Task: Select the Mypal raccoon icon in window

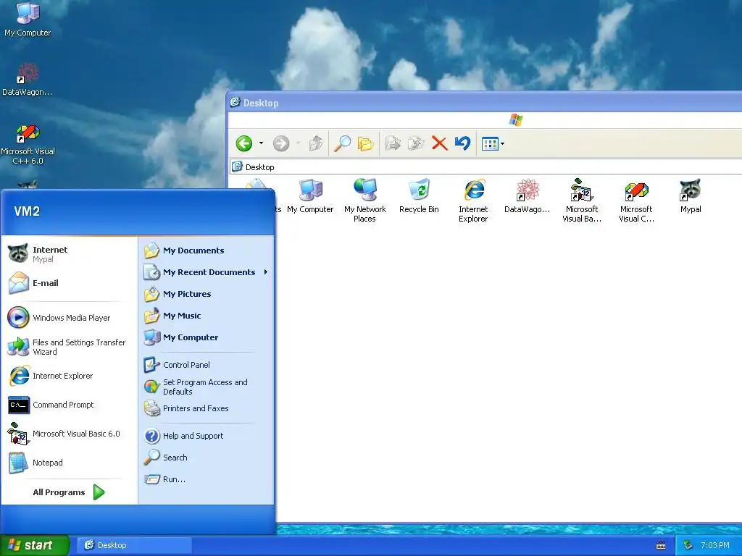Action: [691, 197]
